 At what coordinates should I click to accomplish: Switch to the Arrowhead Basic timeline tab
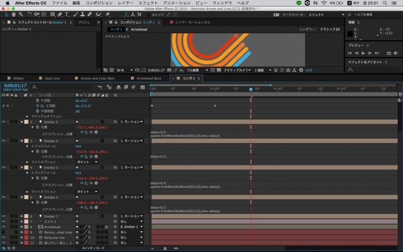pos(148,78)
